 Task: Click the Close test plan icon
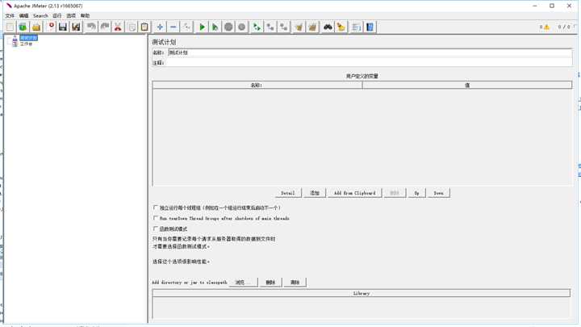(51, 27)
